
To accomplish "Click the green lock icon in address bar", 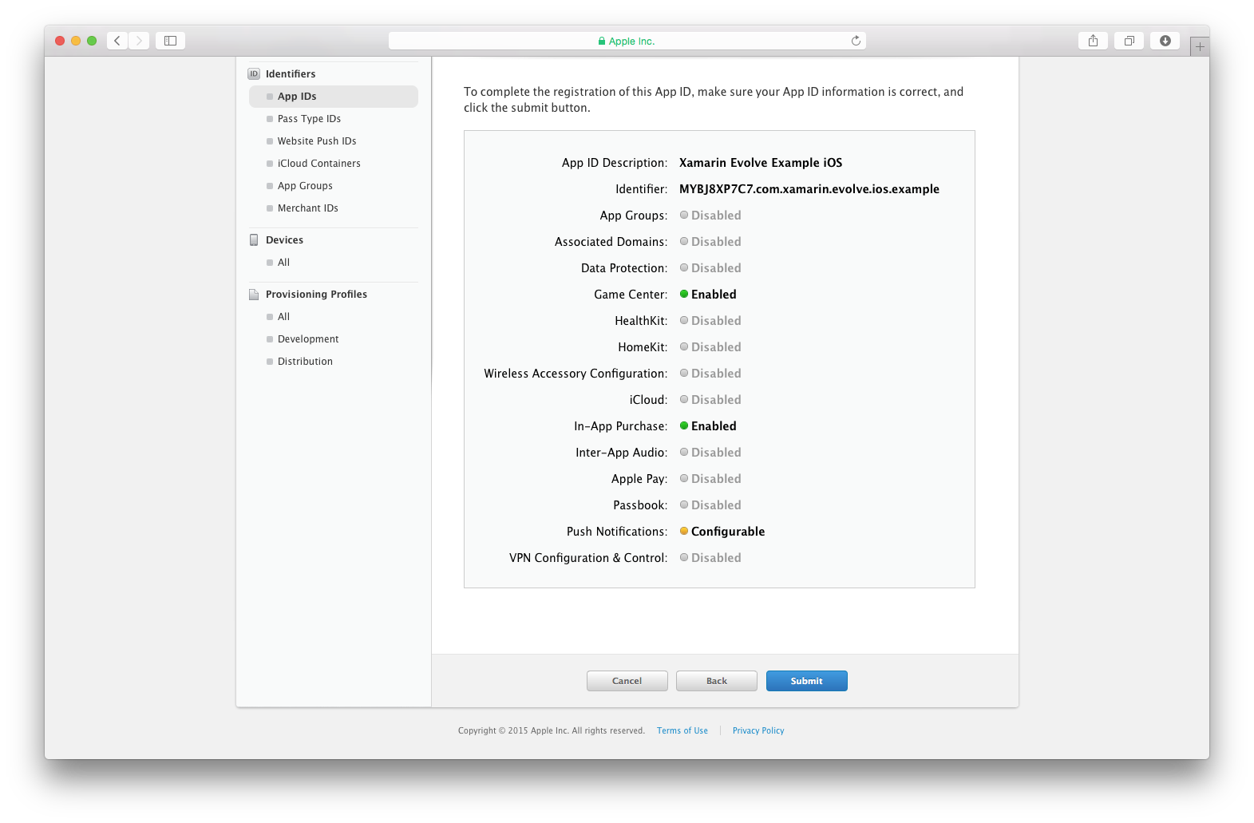I will click(602, 41).
